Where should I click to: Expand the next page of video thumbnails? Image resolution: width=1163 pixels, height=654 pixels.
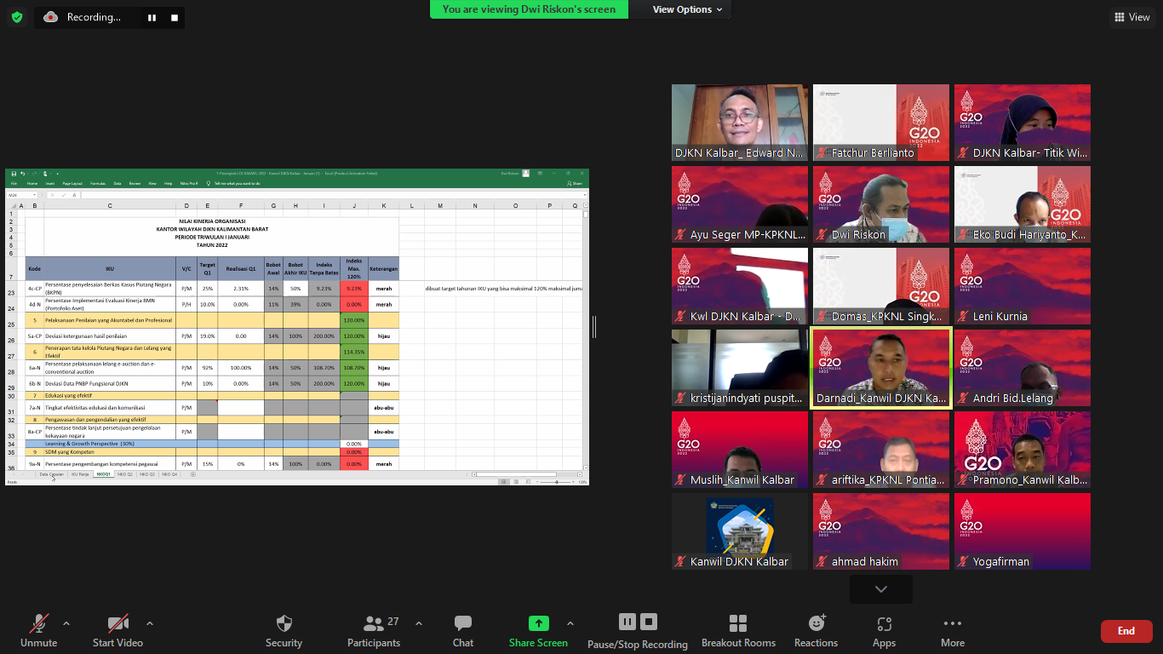coord(880,589)
